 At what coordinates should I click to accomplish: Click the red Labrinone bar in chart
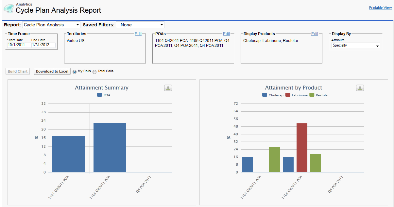pos(302,148)
